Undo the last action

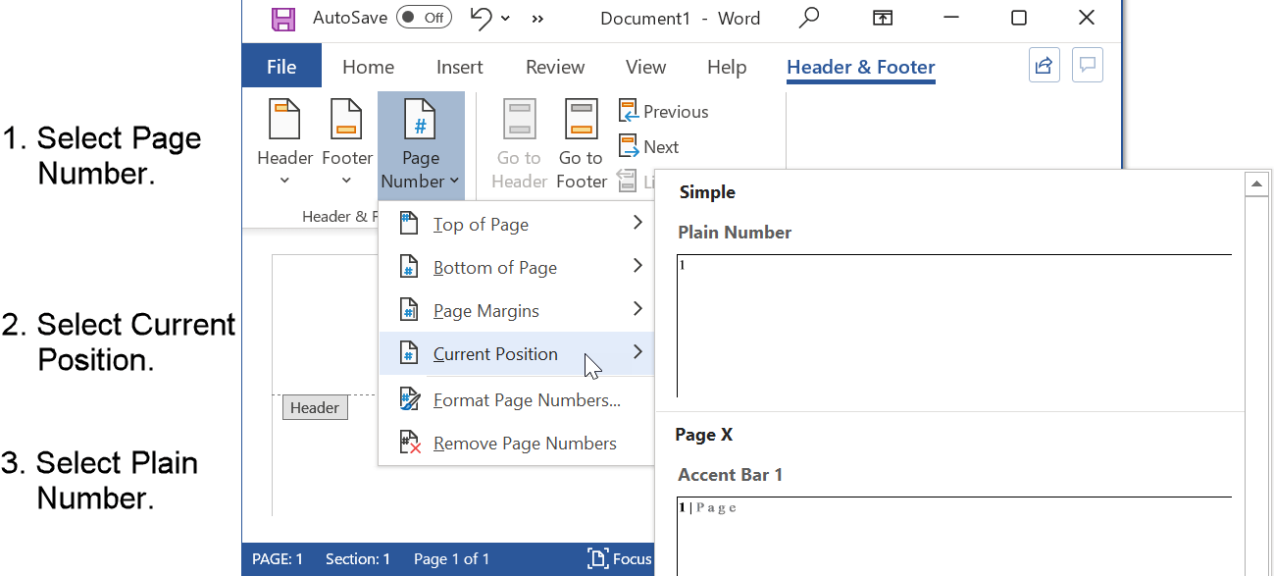pyautogui.click(x=479, y=18)
